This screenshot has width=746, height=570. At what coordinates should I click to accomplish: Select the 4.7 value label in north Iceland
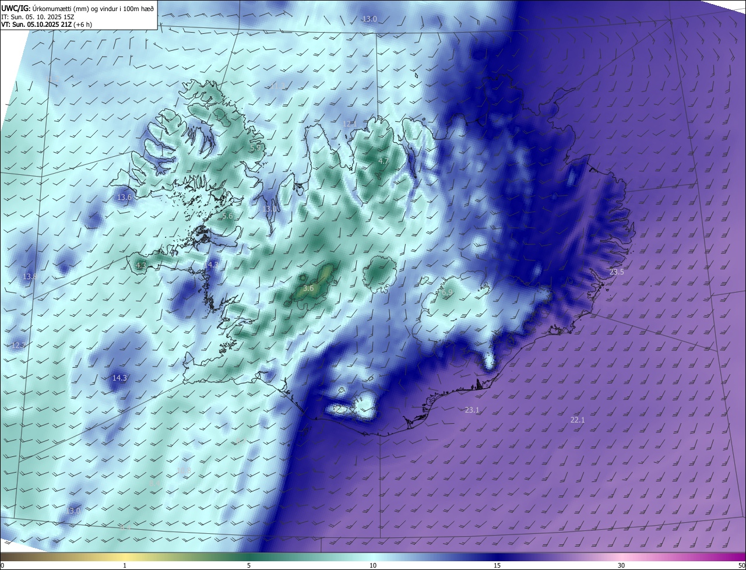(x=383, y=161)
